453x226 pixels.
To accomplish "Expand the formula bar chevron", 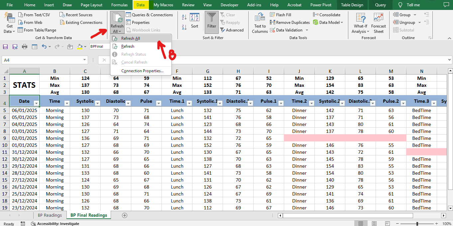I will pos(449,60).
